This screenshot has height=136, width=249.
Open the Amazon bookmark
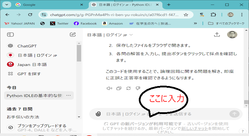coord(112,23)
